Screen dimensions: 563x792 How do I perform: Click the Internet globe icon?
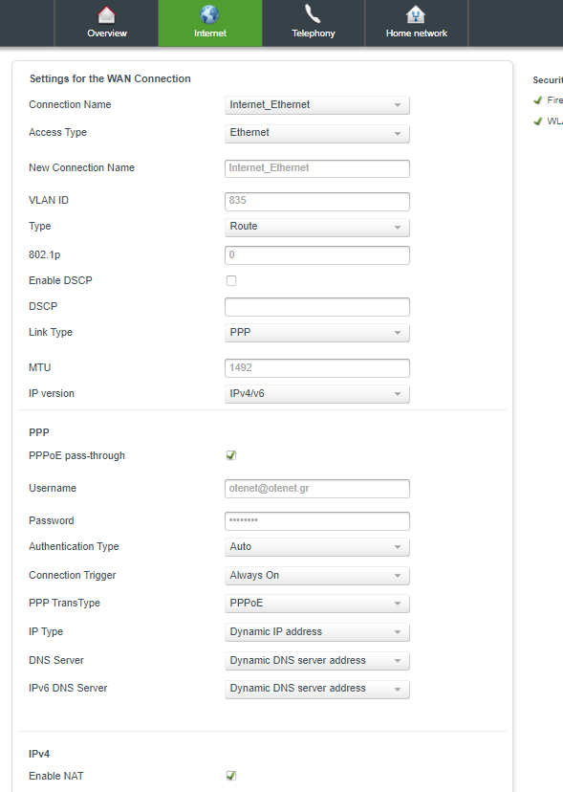(209, 15)
